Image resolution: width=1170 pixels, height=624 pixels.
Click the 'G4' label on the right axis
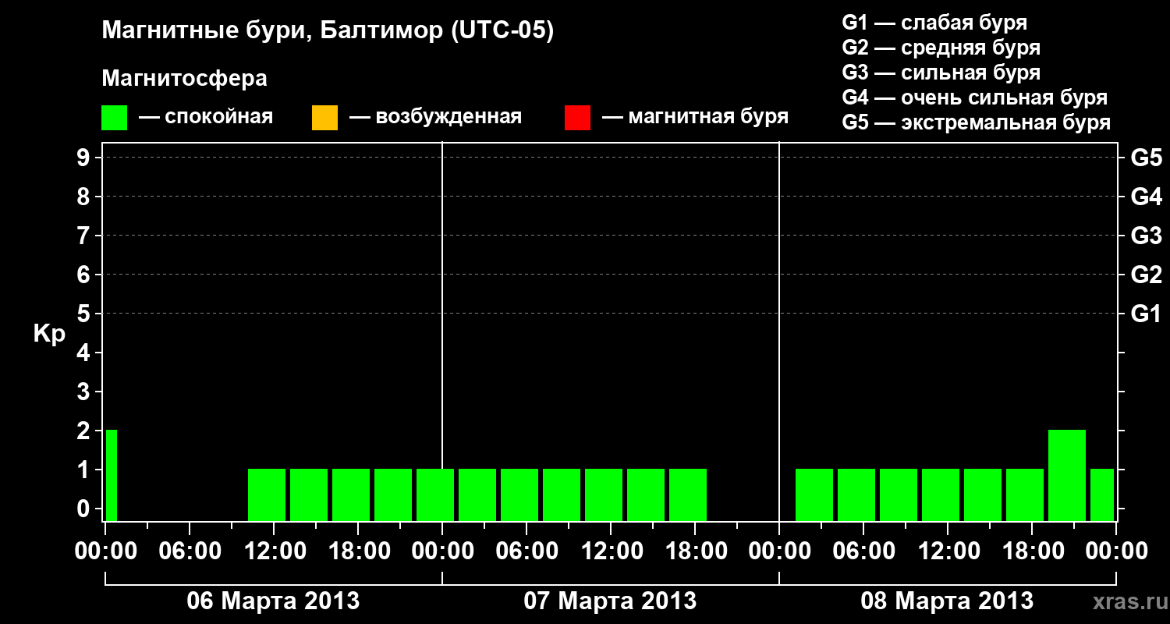click(1147, 197)
